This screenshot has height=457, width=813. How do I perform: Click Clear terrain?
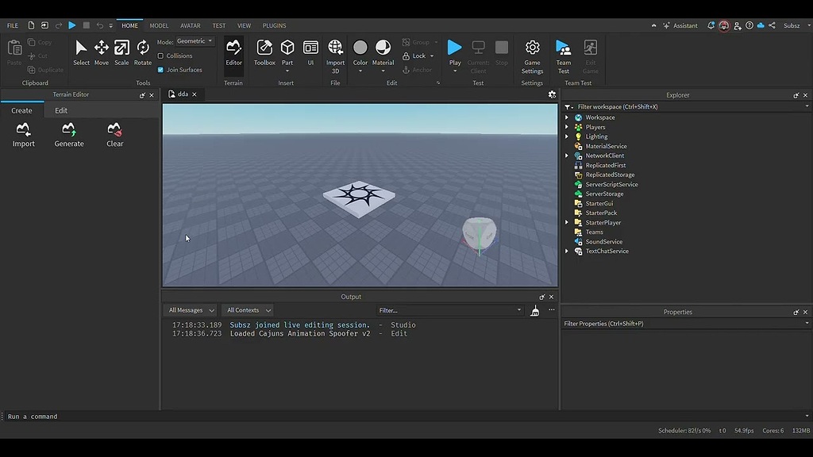[114, 135]
